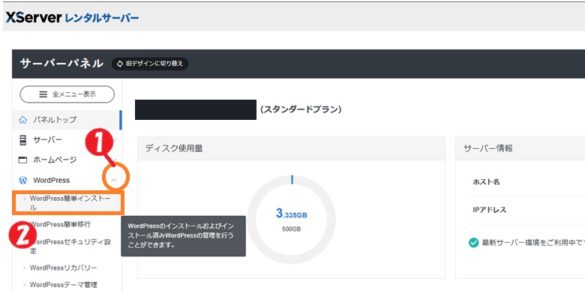Click サーバー情報 panel header
The height and width of the screenshot is (293, 585).
520,148
